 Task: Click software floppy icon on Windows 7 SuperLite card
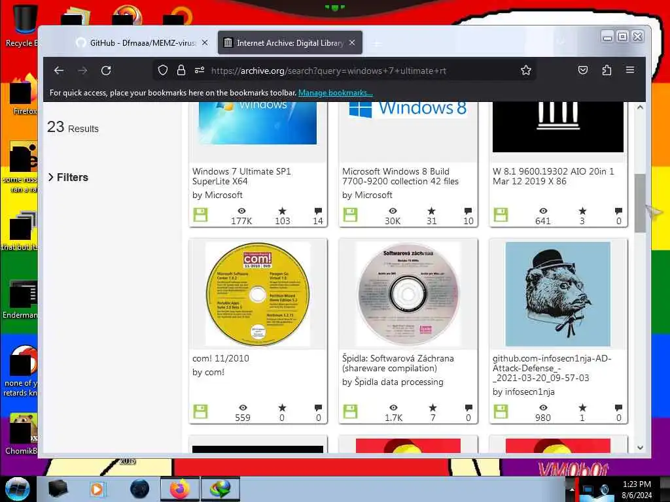(200, 214)
